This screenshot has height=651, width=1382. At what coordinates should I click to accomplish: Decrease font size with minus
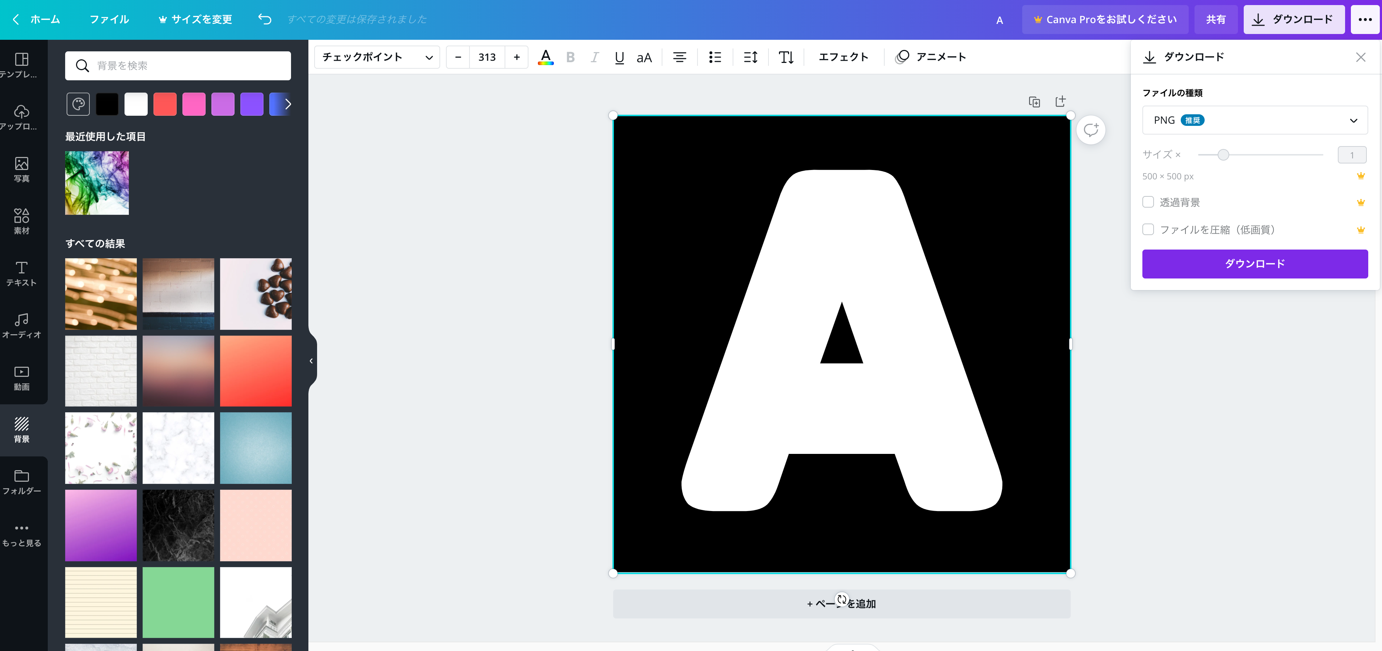(458, 57)
